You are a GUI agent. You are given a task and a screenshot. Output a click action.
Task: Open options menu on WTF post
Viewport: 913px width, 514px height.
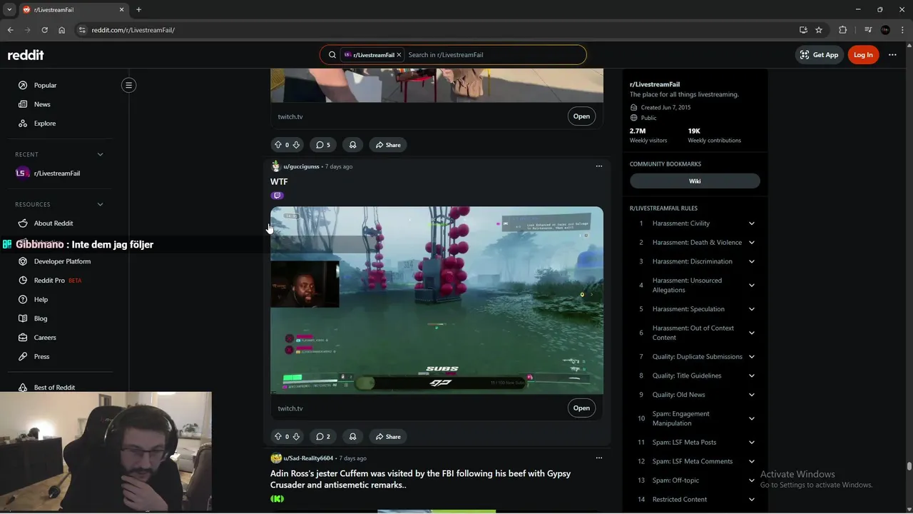598,166
